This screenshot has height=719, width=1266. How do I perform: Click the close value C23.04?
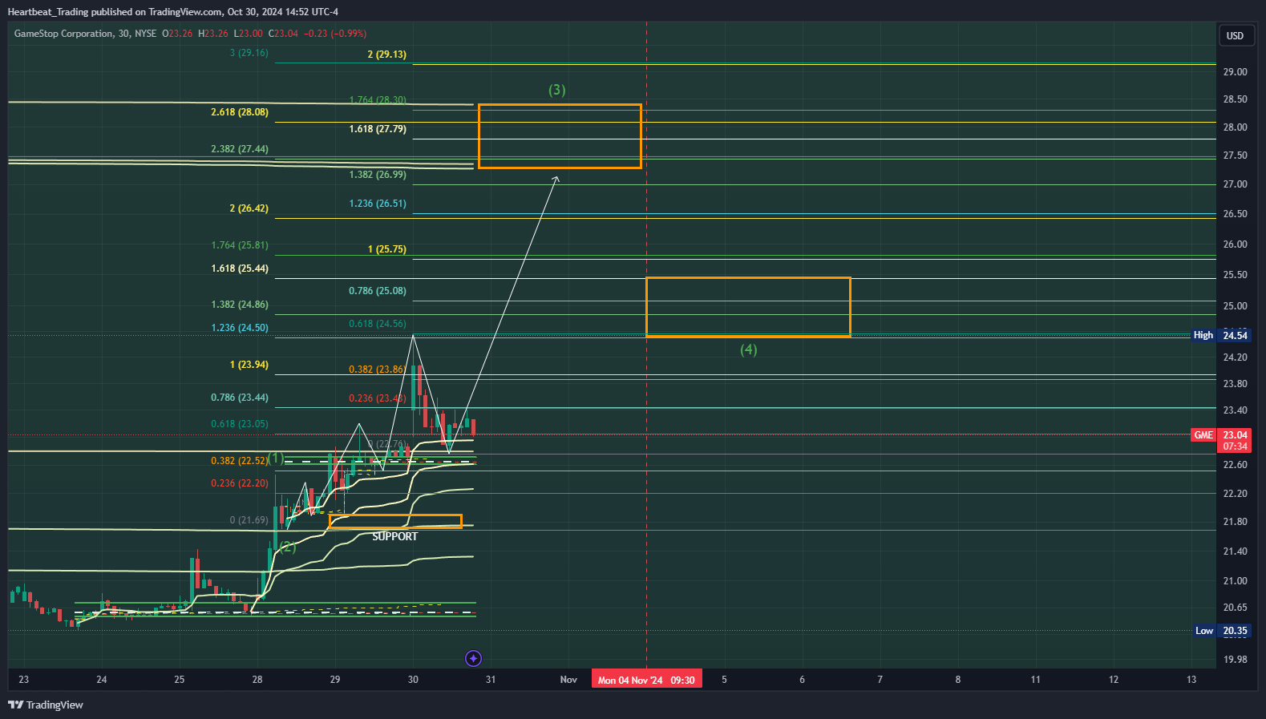pyautogui.click(x=283, y=34)
